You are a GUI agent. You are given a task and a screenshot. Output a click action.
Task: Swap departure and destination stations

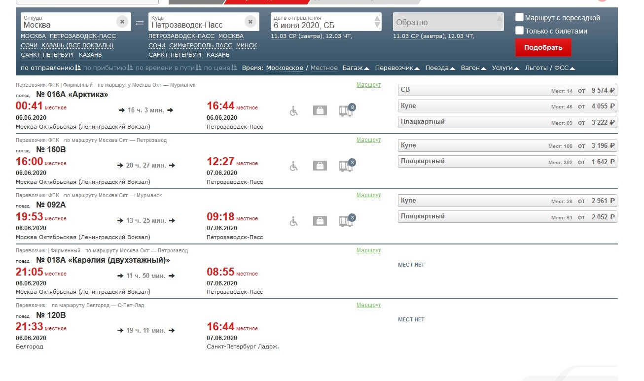click(x=140, y=22)
